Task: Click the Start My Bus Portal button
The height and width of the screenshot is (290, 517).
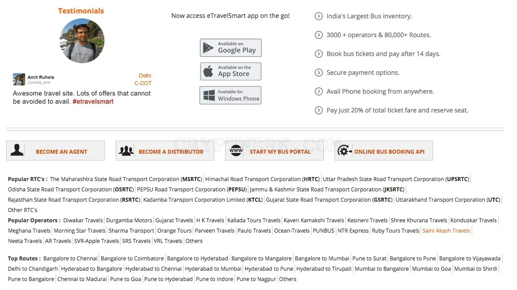Action: [x=274, y=151]
